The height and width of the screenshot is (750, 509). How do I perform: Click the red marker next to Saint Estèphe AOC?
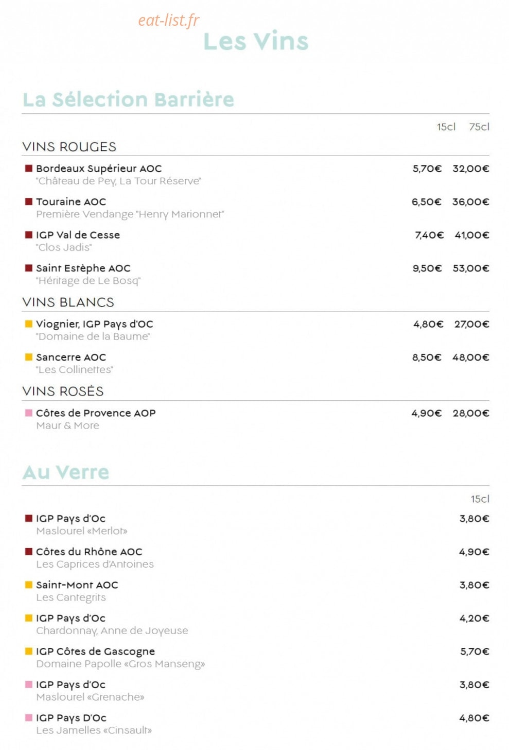tap(29, 268)
